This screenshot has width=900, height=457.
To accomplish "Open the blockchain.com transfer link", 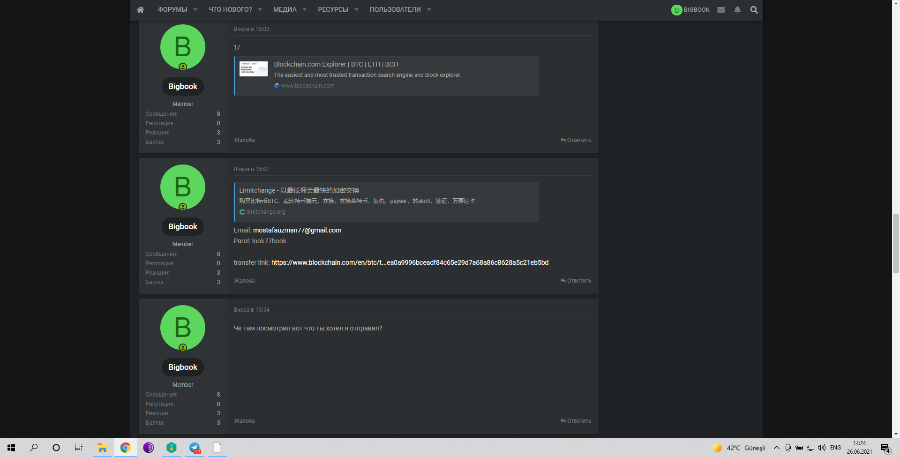I will point(410,262).
